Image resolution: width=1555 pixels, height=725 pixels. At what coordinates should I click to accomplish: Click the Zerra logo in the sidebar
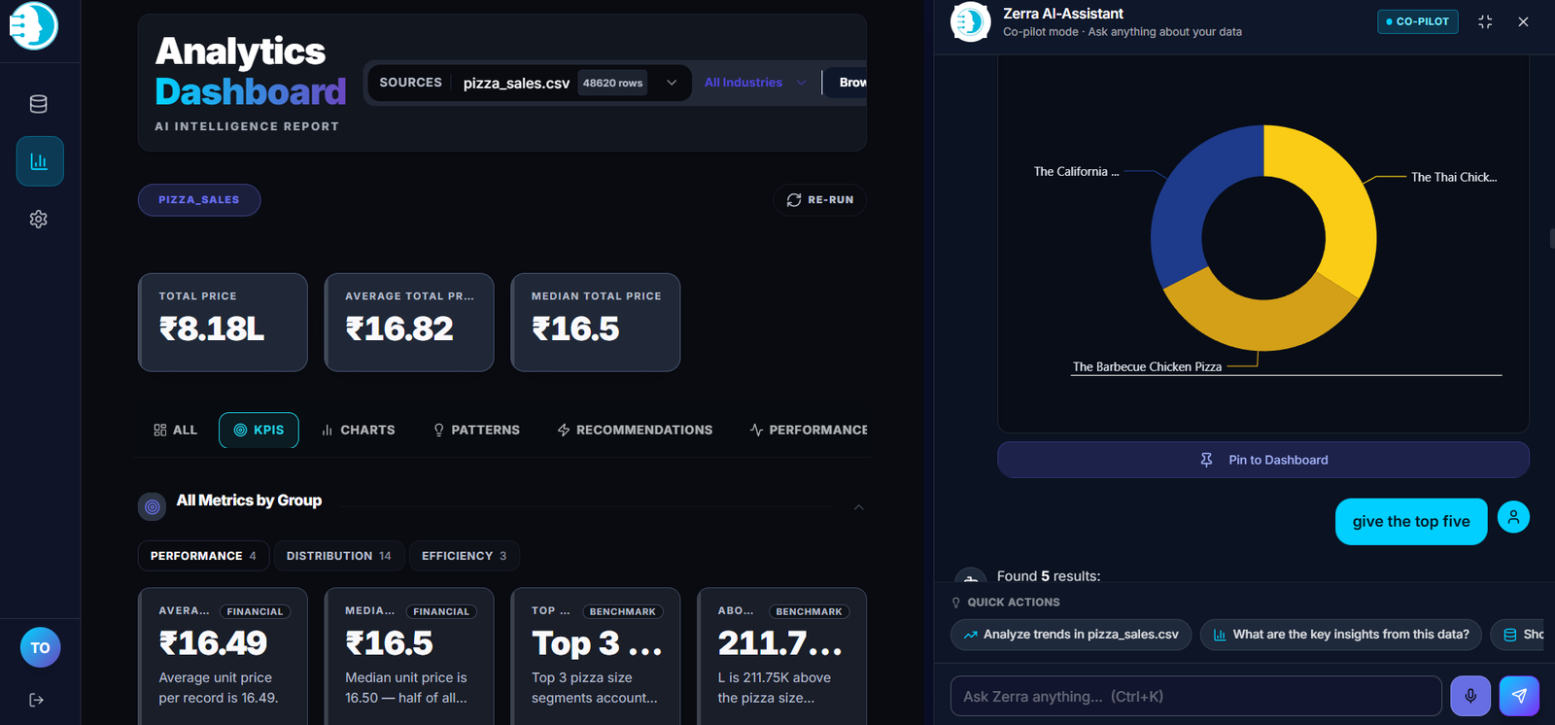(x=34, y=24)
